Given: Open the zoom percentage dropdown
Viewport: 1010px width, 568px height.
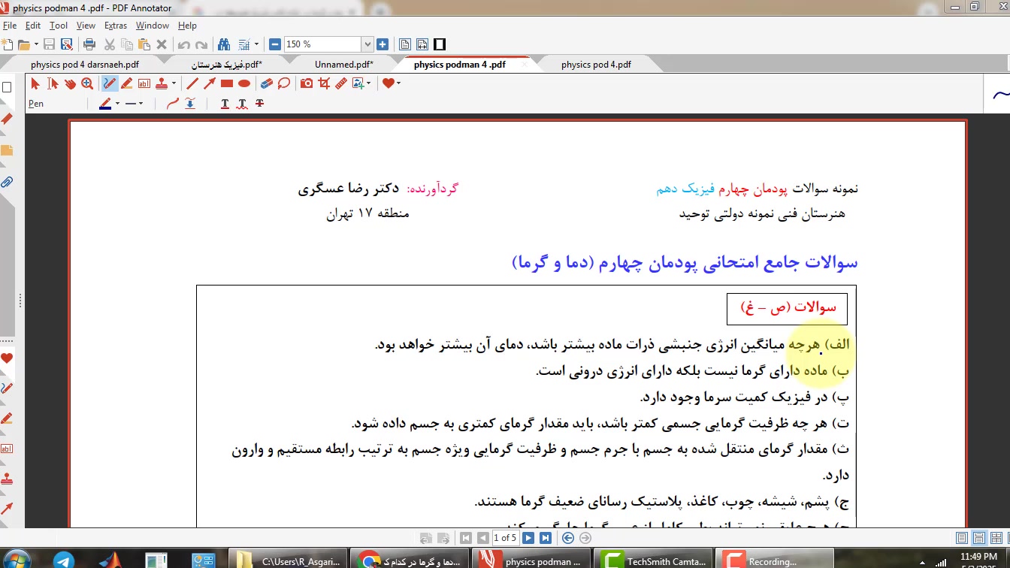Looking at the screenshot, I should [x=367, y=44].
